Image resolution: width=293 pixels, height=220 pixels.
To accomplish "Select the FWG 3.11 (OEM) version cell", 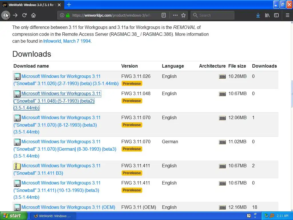I will [x=139, y=207].
